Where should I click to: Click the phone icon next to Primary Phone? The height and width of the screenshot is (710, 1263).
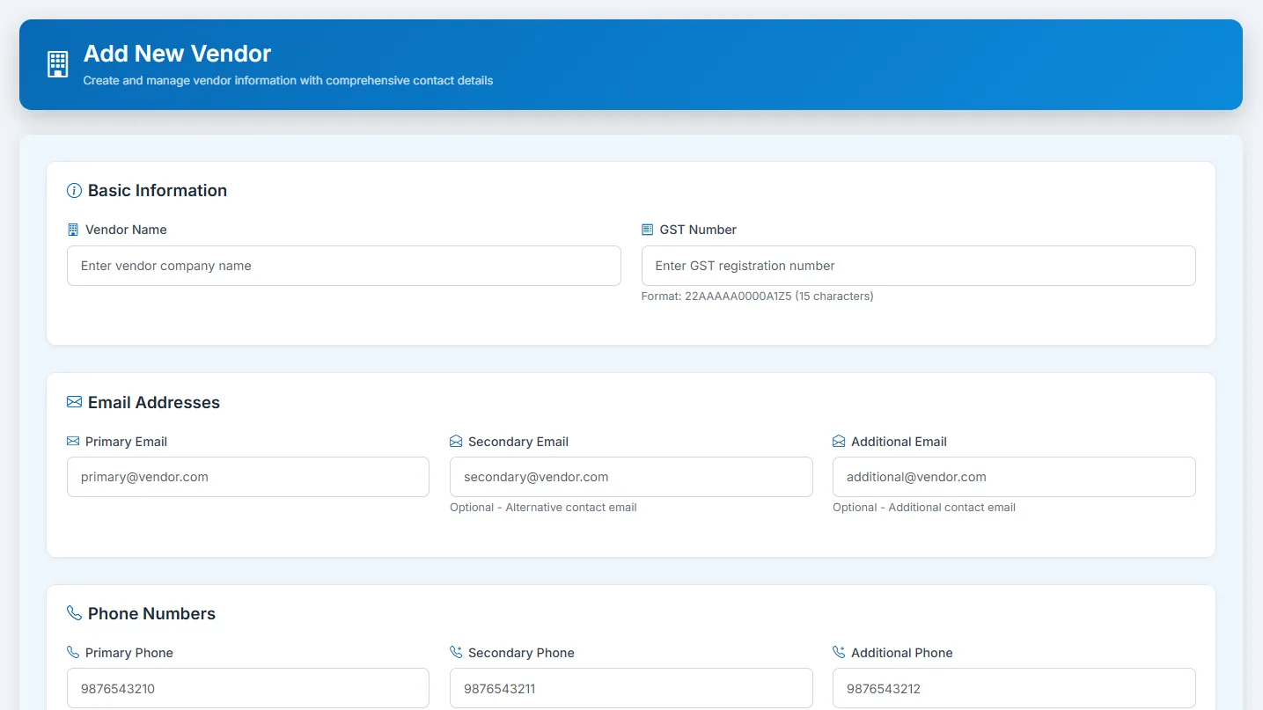pyautogui.click(x=73, y=652)
